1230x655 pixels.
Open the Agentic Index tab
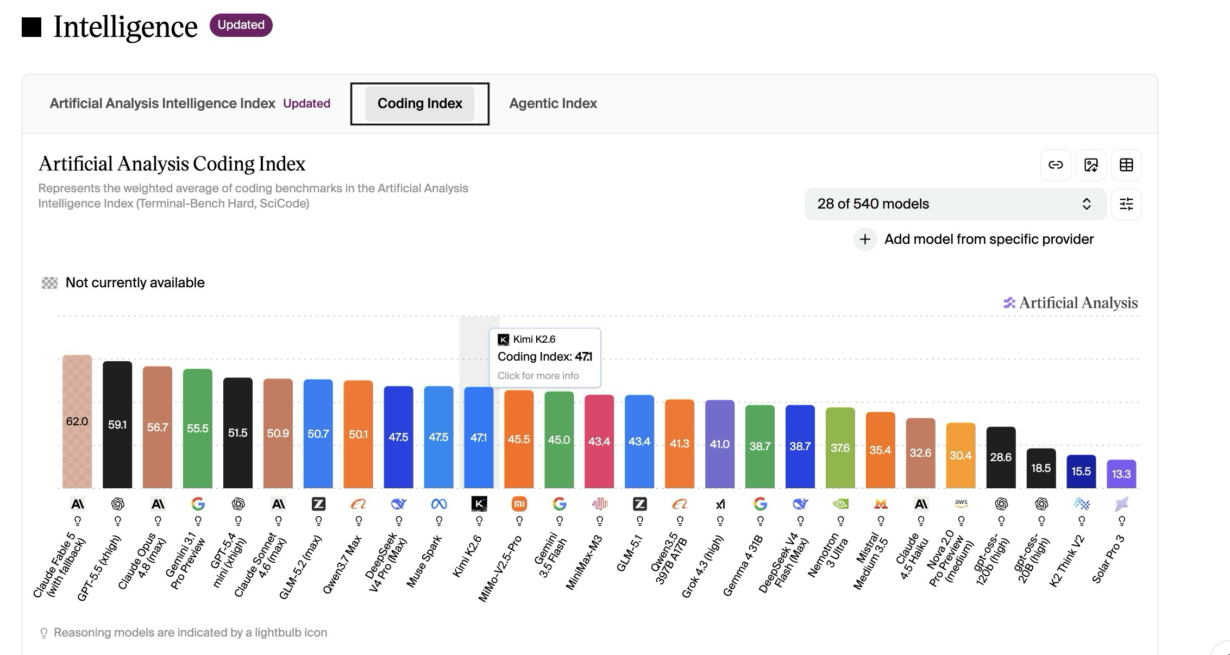(x=553, y=104)
